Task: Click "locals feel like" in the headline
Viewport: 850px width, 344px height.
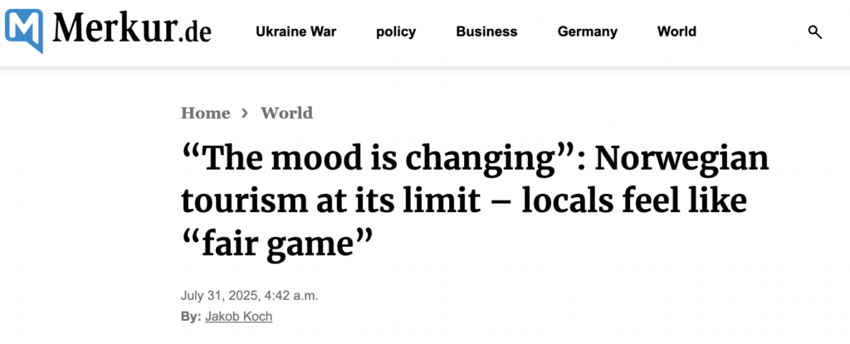Action: (633, 201)
